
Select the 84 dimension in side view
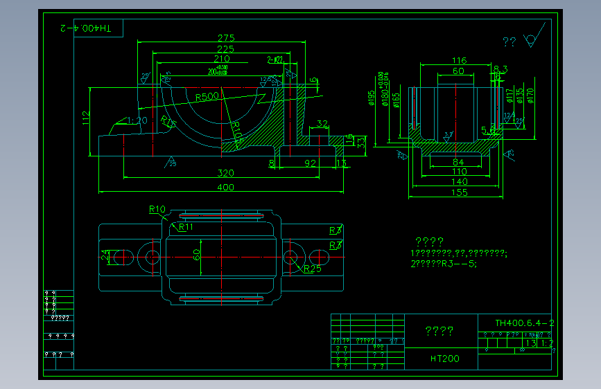458,163
